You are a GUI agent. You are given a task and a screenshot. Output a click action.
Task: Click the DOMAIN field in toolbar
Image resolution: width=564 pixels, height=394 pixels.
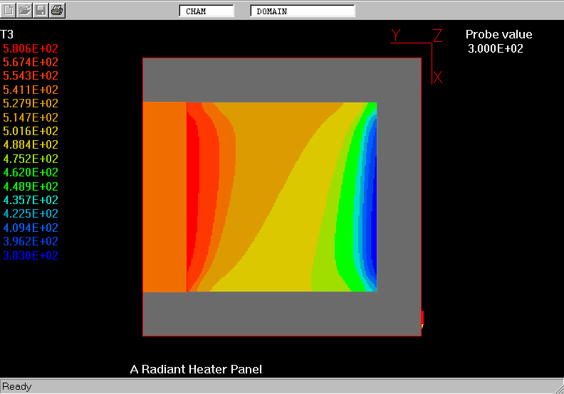303,11
